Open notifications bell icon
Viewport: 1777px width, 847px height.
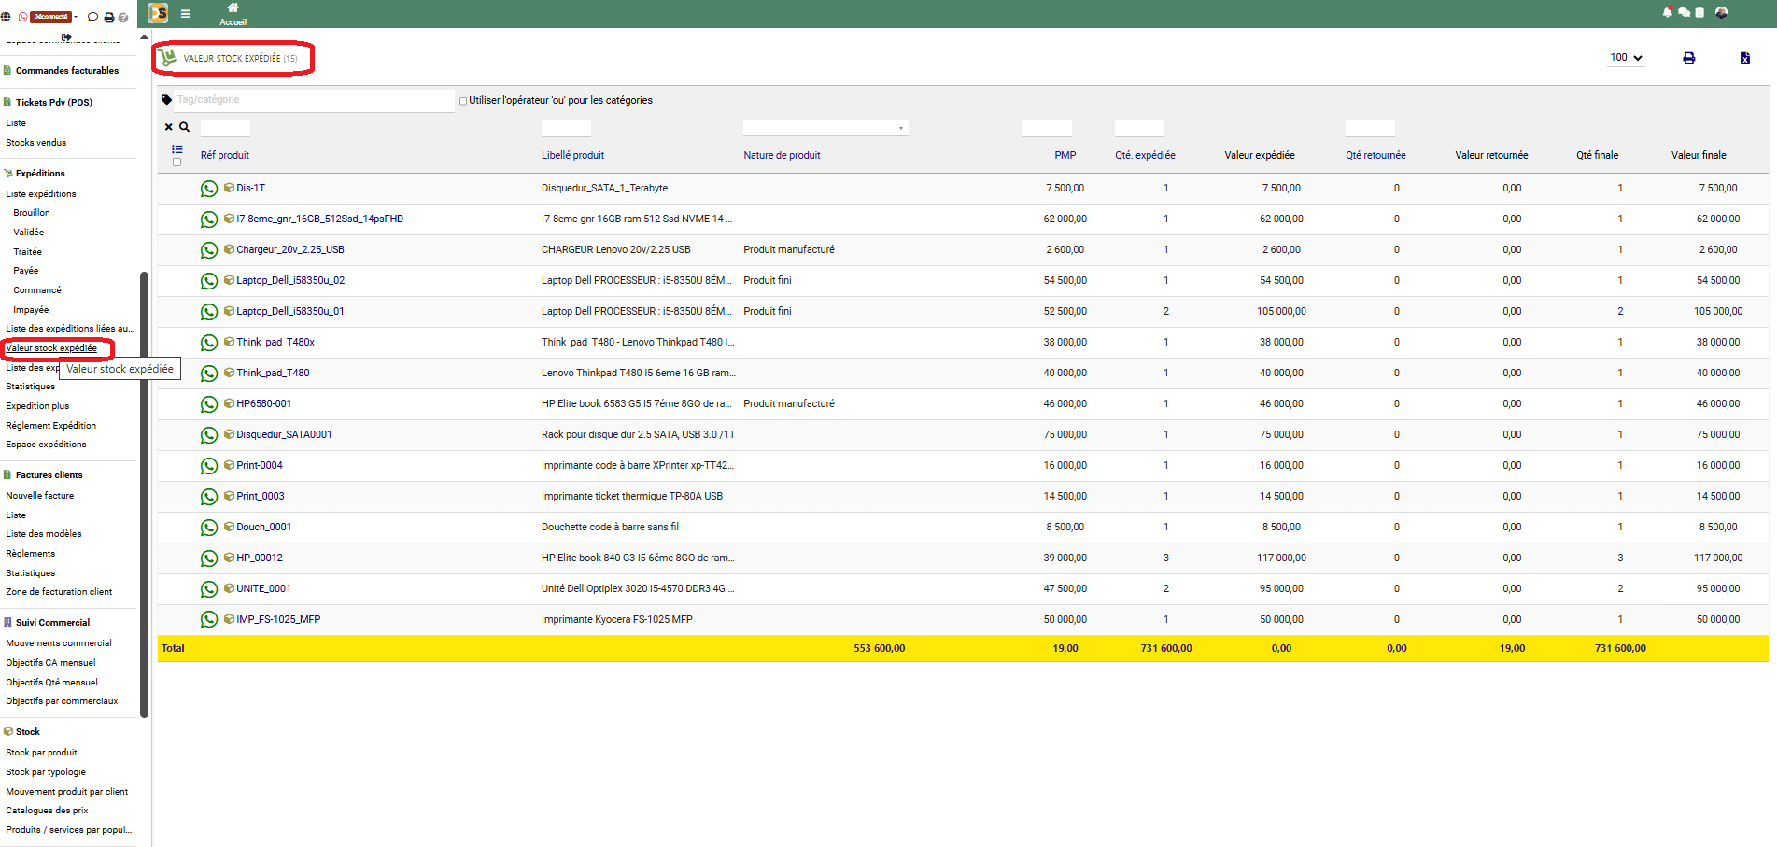tap(1668, 12)
